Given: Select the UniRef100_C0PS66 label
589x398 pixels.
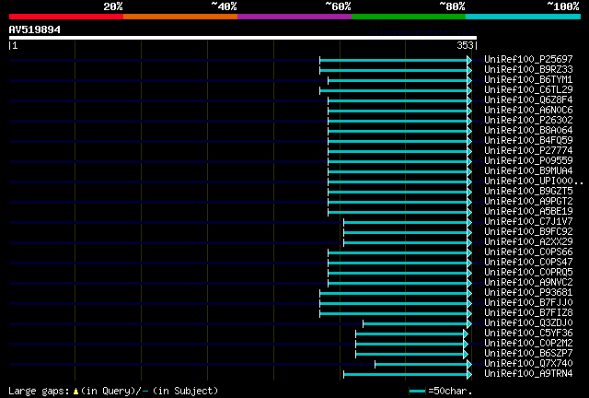Looking at the screenshot, I should [528, 252].
